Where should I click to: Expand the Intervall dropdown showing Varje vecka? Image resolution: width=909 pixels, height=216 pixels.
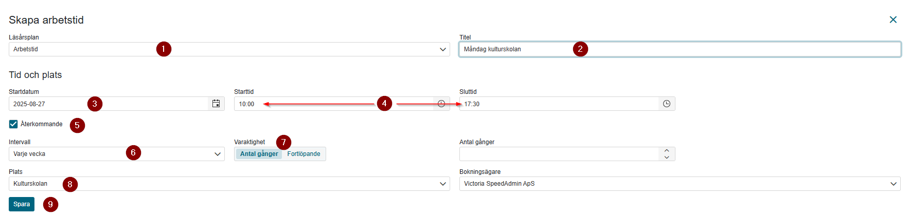(117, 154)
